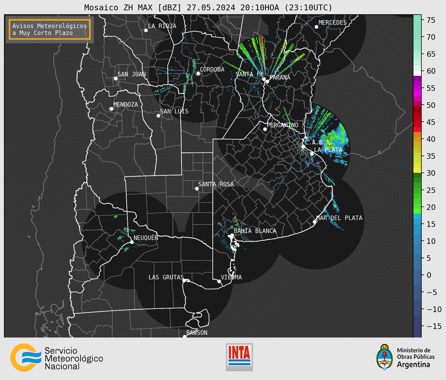Click the 'CÓRDOBA' map label
Screen dimensions: 446x380
(x=212, y=69)
